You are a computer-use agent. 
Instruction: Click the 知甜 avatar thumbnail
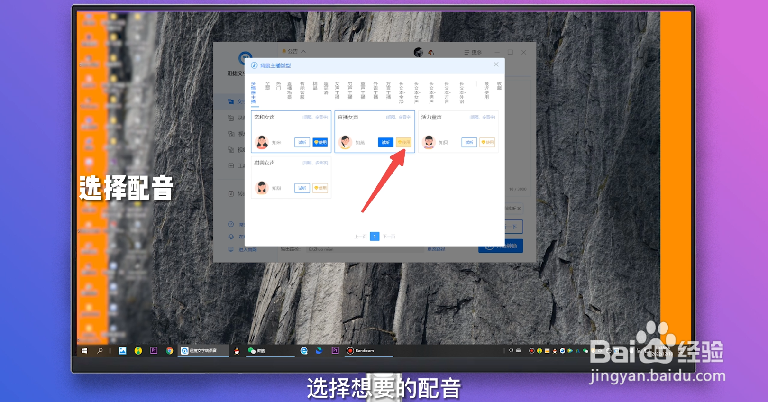click(262, 188)
